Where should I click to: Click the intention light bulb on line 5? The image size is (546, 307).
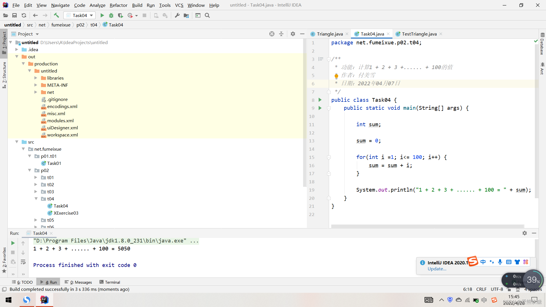(336, 76)
